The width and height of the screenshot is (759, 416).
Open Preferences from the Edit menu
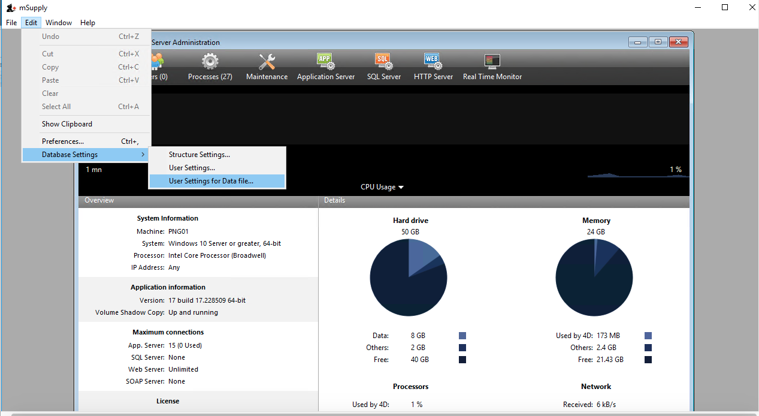(x=63, y=141)
